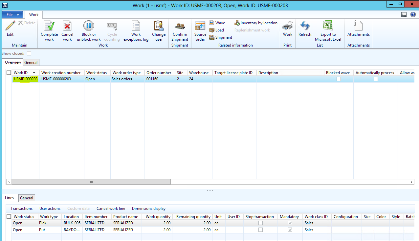Check Stop transaction for the Pick line

tap(260, 223)
